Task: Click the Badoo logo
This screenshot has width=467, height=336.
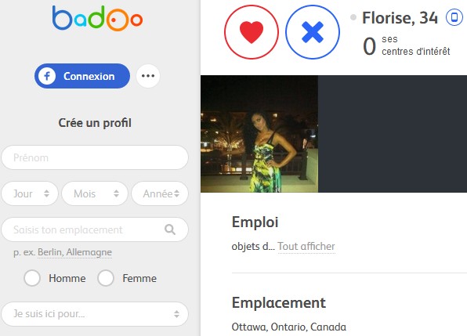Action: pos(97,18)
